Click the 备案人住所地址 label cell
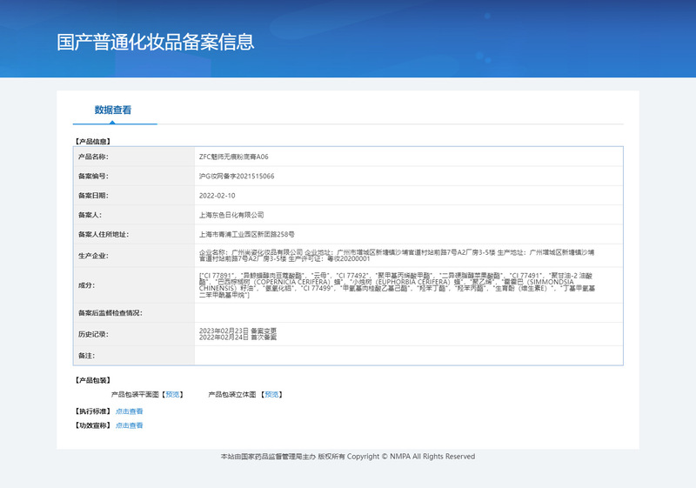Image resolution: width=696 pixels, height=488 pixels. [134, 234]
